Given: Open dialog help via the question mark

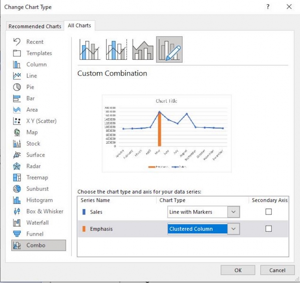Looking at the screenshot, I should pos(268,7).
